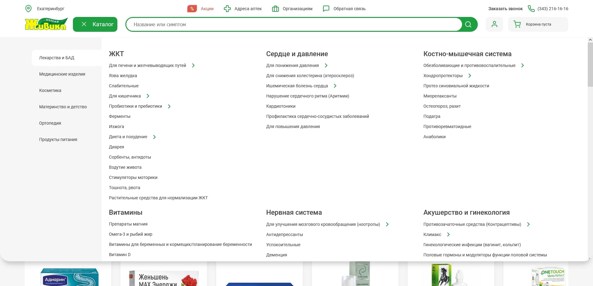Open feedback via the chat bubble icon
Image resolution: width=593 pixels, height=286 pixels.
pyautogui.click(x=326, y=9)
